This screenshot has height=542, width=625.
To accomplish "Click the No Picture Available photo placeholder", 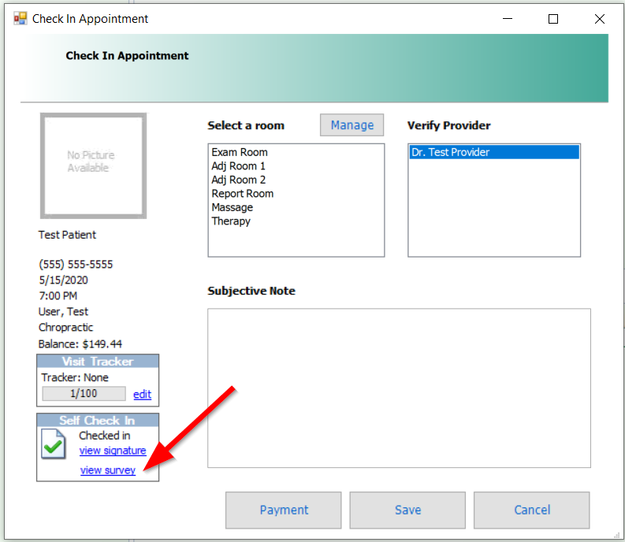I will [93, 165].
